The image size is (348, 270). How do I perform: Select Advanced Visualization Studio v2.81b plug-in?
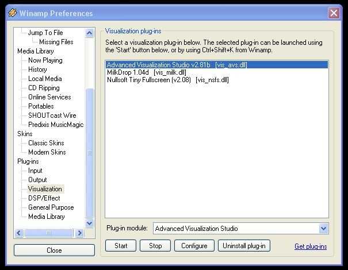pos(217,65)
